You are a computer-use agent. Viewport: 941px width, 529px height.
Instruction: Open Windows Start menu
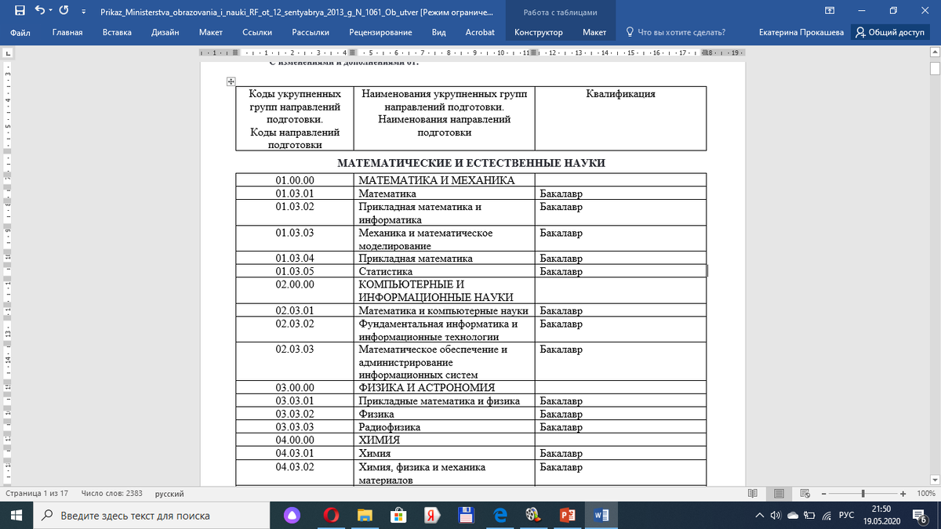coord(16,515)
